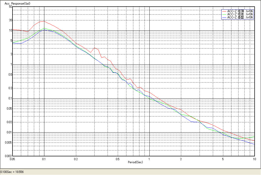Click the green curve peak near 0.1 sec
This screenshot has height=175, width=261.
point(44,28)
